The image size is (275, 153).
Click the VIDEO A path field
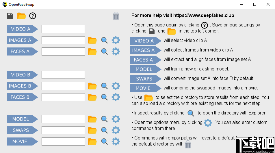(63, 29)
